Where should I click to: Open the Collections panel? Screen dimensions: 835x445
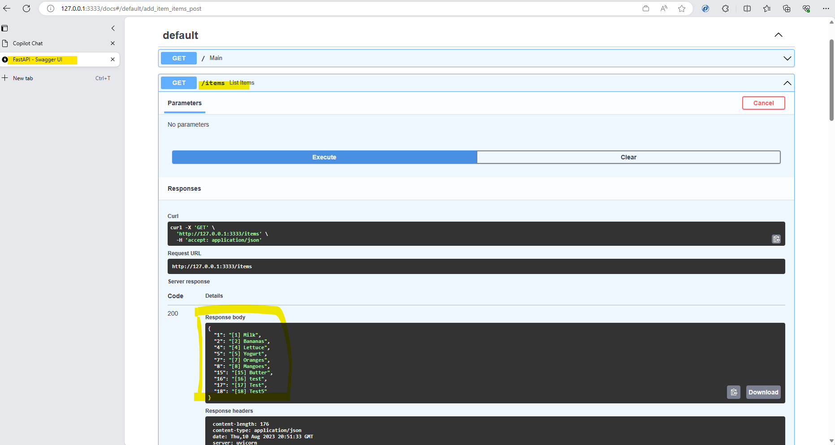tap(787, 9)
